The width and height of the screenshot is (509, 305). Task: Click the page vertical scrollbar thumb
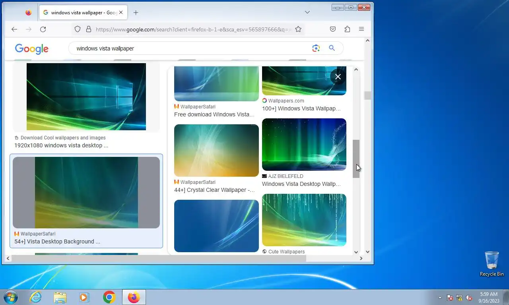(x=367, y=96)
